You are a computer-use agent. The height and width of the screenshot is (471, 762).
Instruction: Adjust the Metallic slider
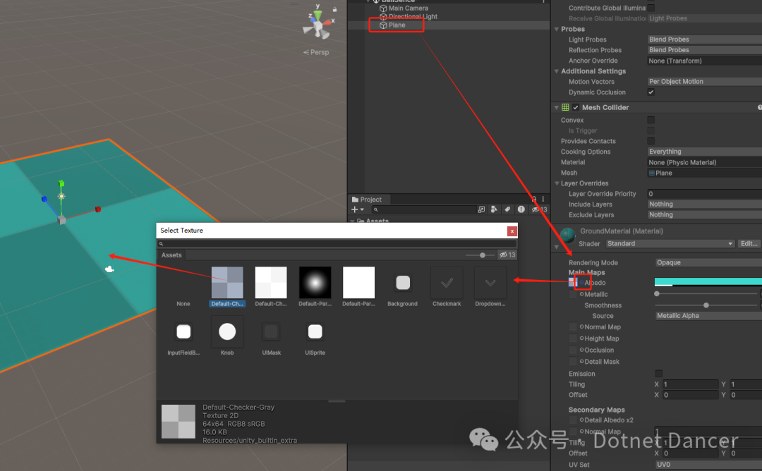coord(706,294)
